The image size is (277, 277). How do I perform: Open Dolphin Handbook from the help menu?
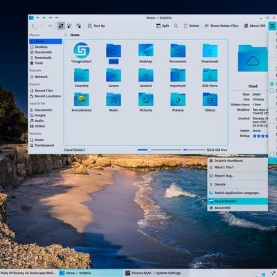(x=238, y=161)
